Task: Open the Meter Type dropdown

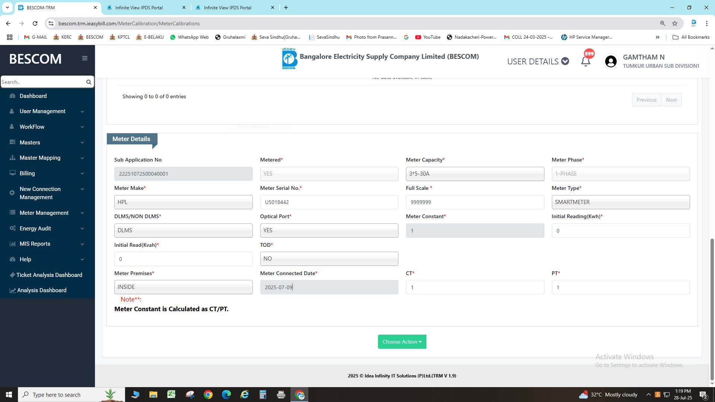Action: click(620, 202)
